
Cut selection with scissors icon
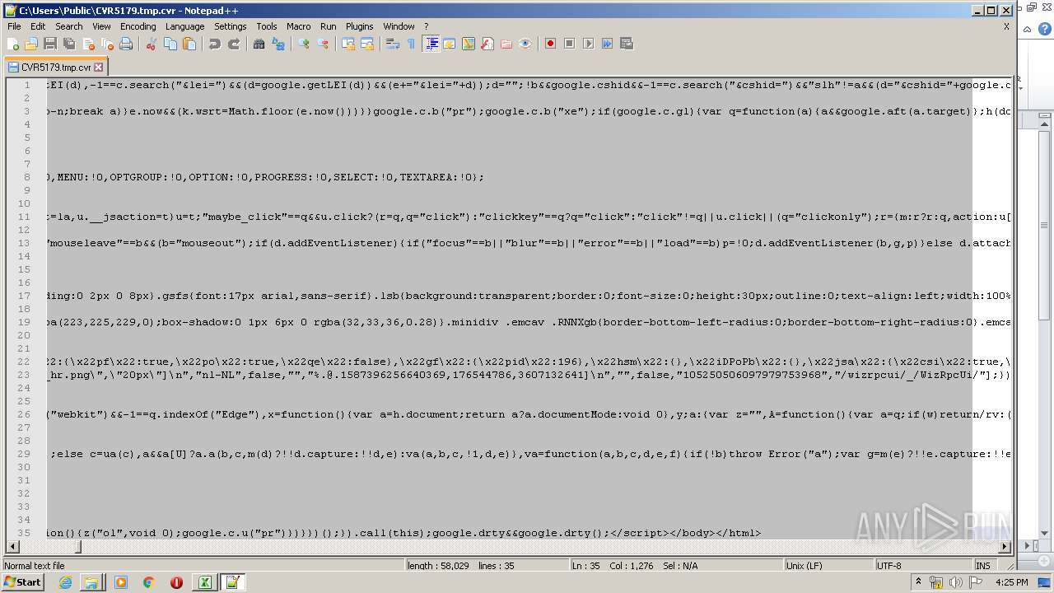[x=152, y=44]
